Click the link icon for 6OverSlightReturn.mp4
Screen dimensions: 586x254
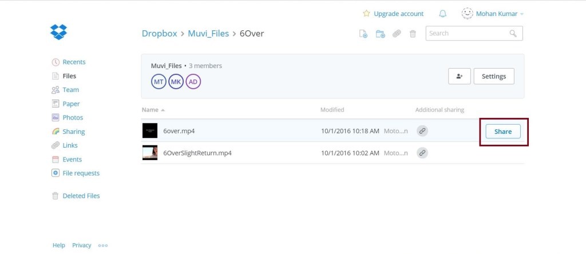tap(422, 153)
